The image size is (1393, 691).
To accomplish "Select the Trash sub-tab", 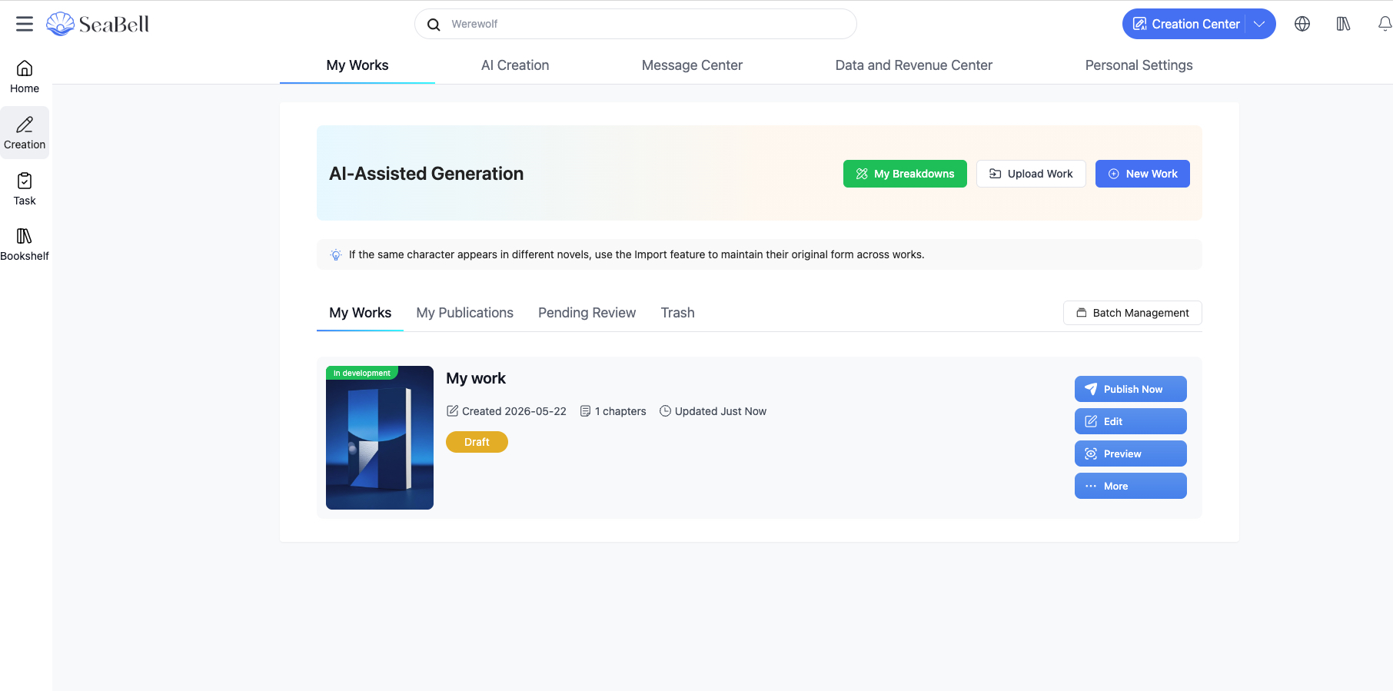I will pyautogui.click(x=678, y=313).
